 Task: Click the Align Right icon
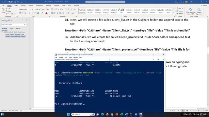click(x=57, y=13)
